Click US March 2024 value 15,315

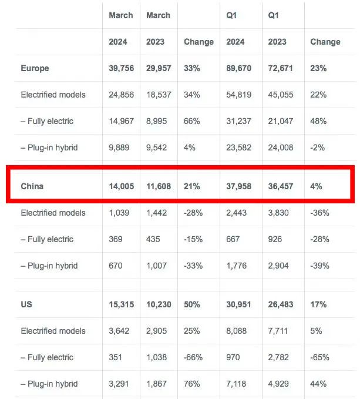[x=121, y=304]
